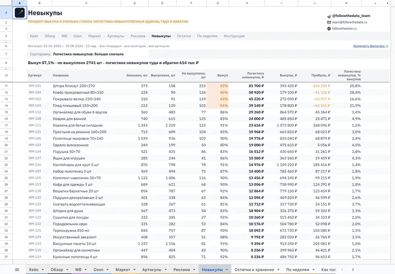Open dropdown arrow on the Артикулы sheet tab
Viewport: 395px width, 274px height.
pyautogui.click(x=166, y=270)
